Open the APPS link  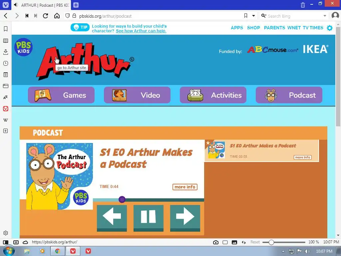[x=237, y=28]
